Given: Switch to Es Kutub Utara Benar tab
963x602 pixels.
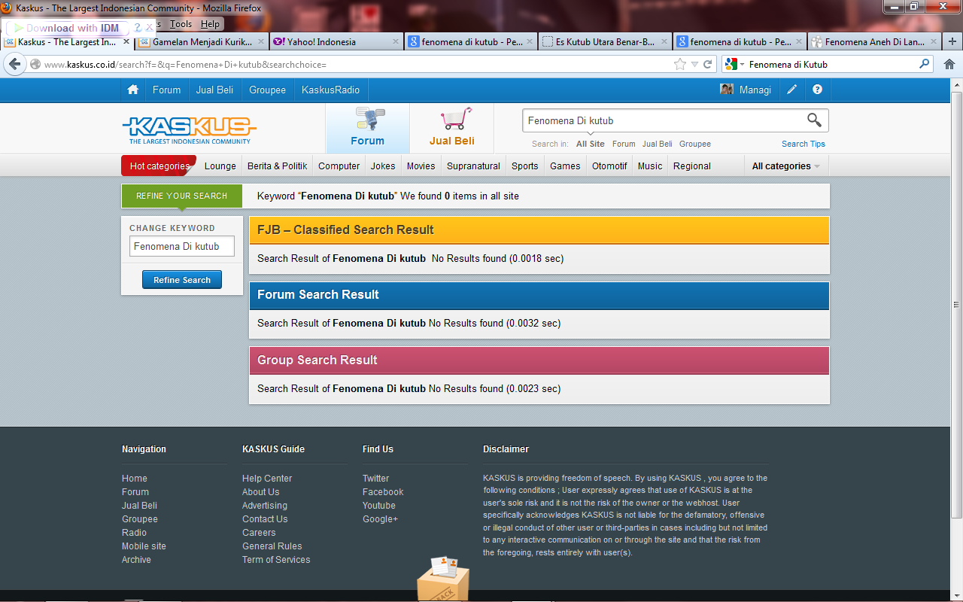Looking at the screenshot, I should tap(604, 42).
